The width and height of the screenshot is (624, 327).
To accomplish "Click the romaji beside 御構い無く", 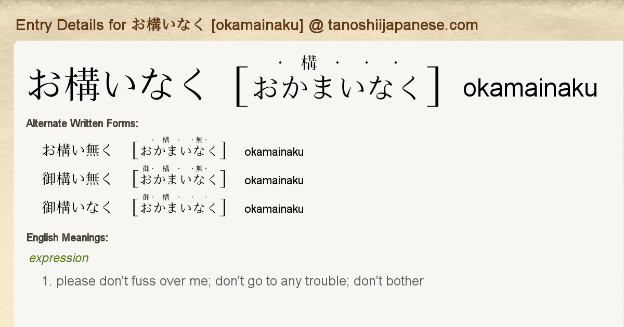I will [x=274, y=181].
